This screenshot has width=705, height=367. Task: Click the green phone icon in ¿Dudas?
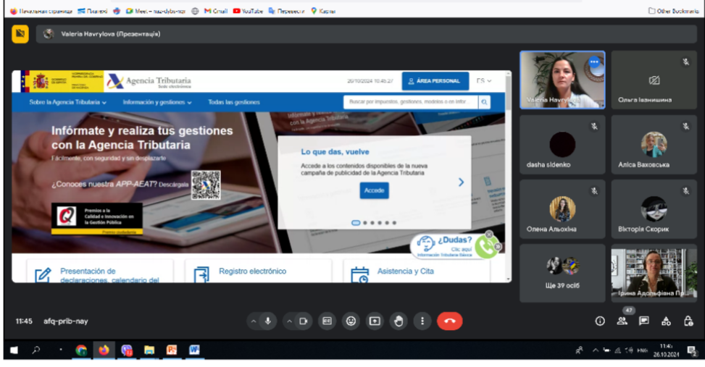pyautogui.click(x=485, y=247)
